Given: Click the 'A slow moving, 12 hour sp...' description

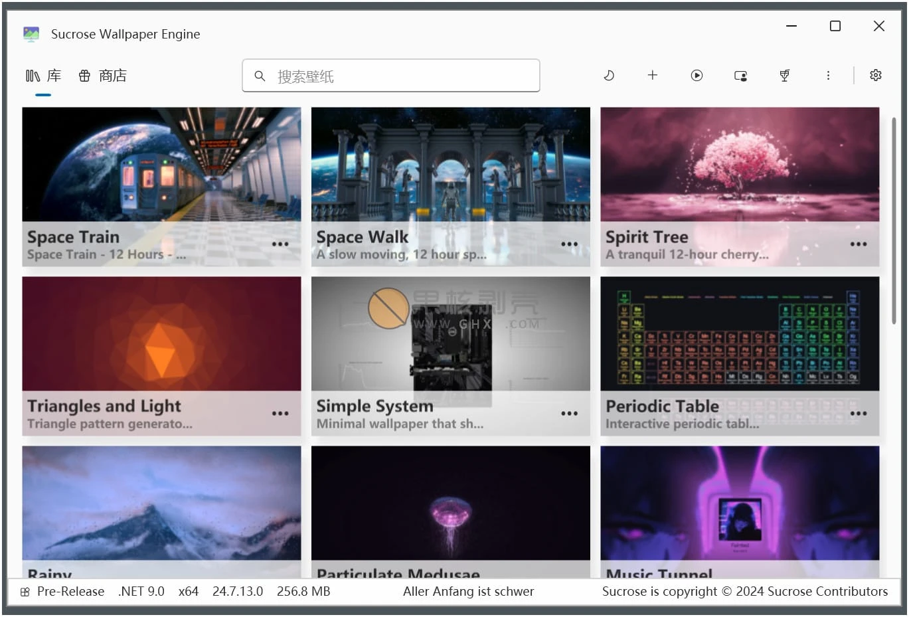Looking at the screenshot, I should coord(401,254).
